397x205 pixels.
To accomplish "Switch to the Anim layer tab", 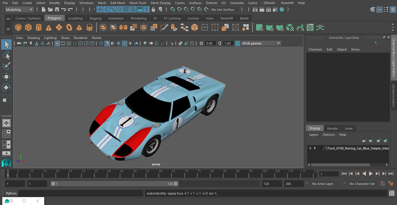I will [348, 129].
